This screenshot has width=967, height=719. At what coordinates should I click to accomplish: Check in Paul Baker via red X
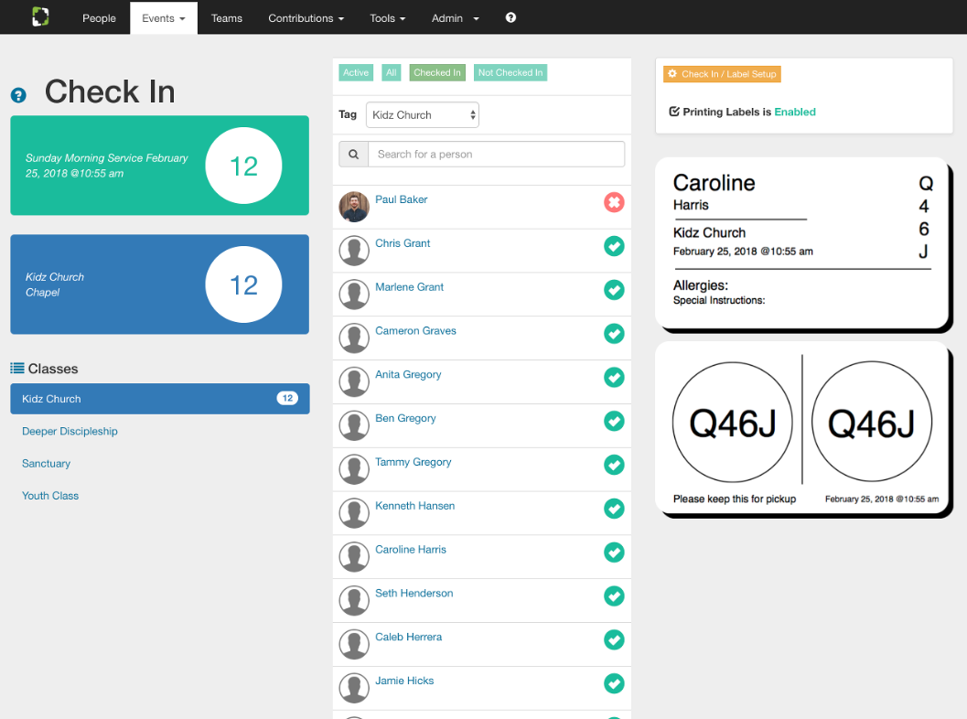614,202
